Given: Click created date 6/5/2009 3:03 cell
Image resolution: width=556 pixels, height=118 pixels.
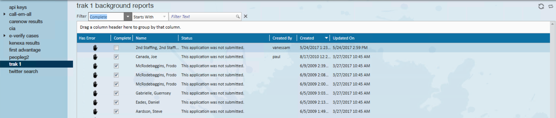Looking at the screenshot, I should coord(314,93).
